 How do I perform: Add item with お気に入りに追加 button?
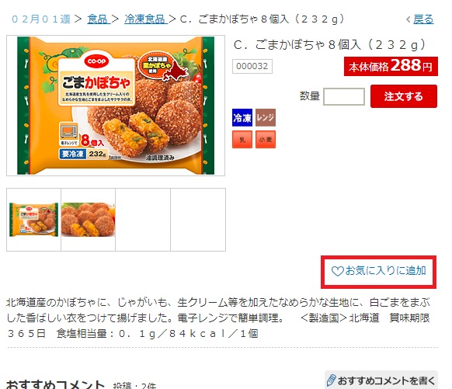coord(378,272)
